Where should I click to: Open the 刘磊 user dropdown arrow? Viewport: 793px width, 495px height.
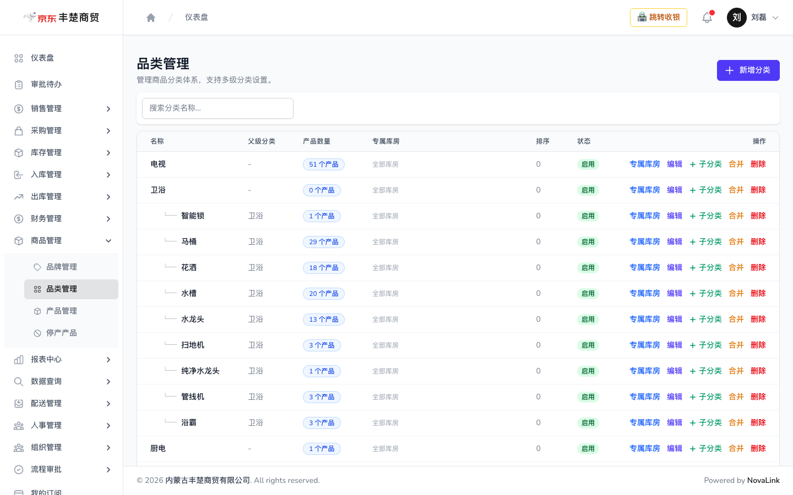[x=775, y=18]
